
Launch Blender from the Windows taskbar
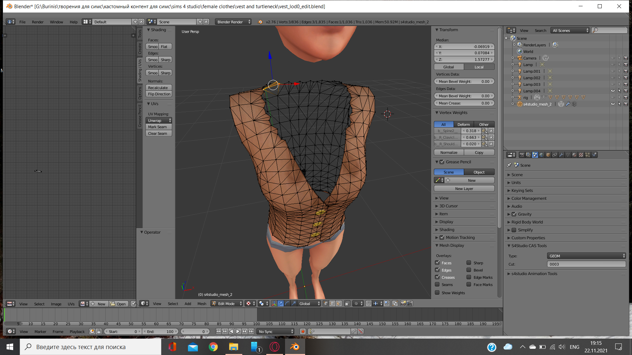click(x=295, y=347)
